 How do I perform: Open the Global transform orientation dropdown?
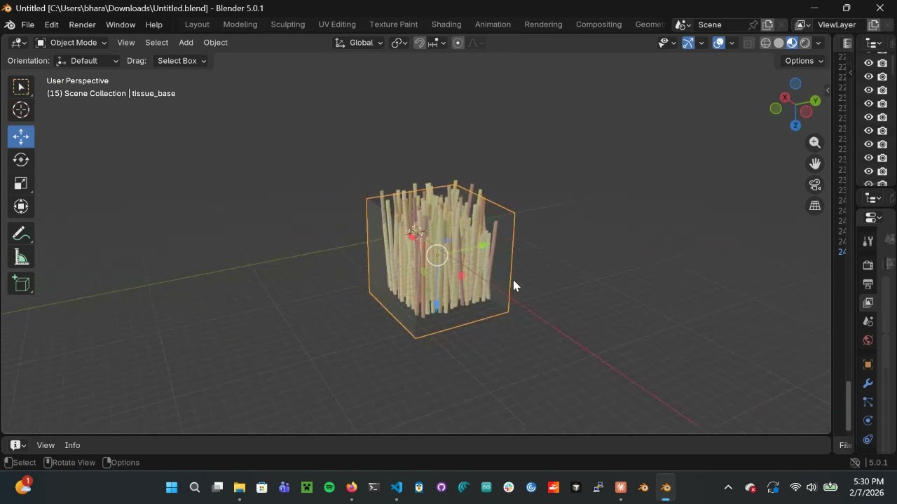[x=360, y=43]
